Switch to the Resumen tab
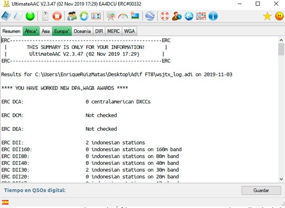 tap(11, 31)
